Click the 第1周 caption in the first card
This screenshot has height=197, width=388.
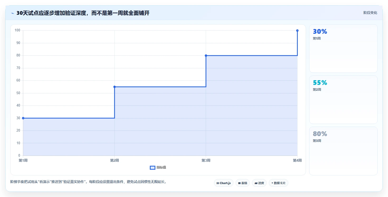[317, 39]
